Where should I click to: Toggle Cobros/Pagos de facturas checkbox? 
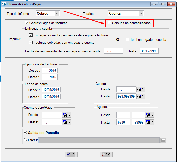pos(27,23)
